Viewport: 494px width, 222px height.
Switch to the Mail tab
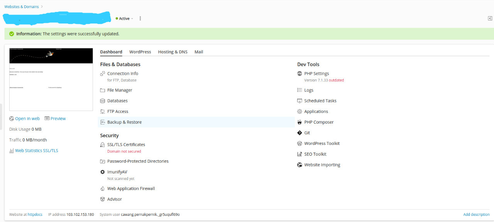199,52
